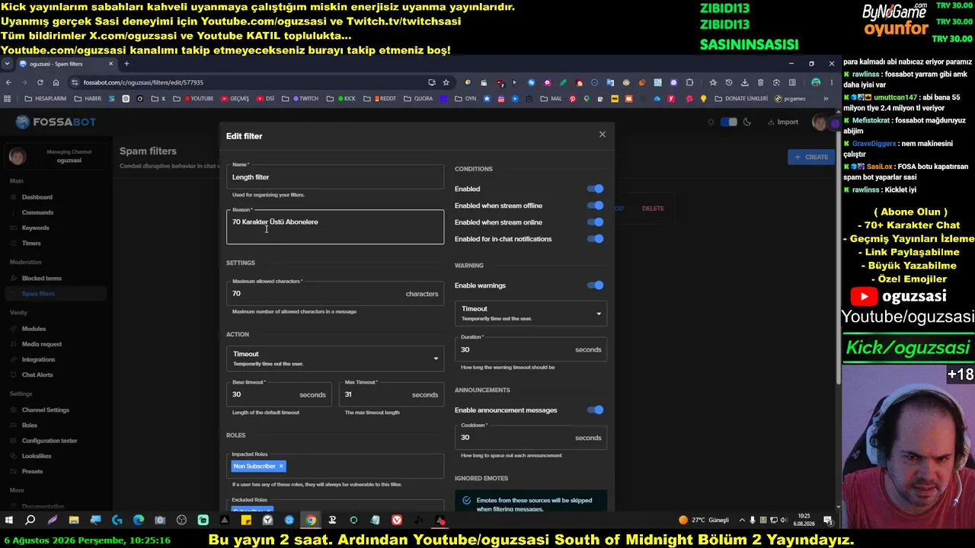The width and height of the screenshot is (975, 548).
Task: Click the sun light-theme icon
Action: (711, 122)
